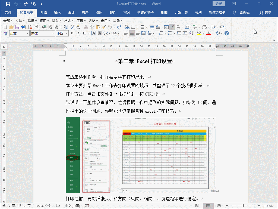
Task: Click the blue help question mark icon
Action: (x=227, y=33)
